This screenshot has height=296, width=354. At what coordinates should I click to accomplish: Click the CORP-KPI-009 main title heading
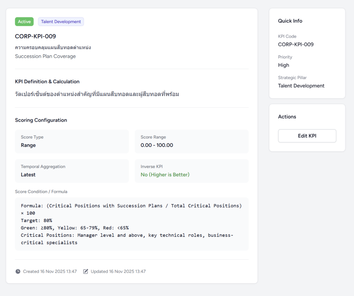pyautogui.click(x=35, y=36)
